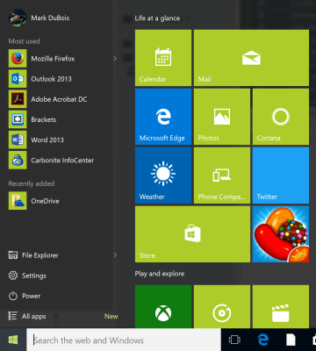316x351 pixels.
Task: Click the Life at a glance group header
Action: click(x=157, y=18)
